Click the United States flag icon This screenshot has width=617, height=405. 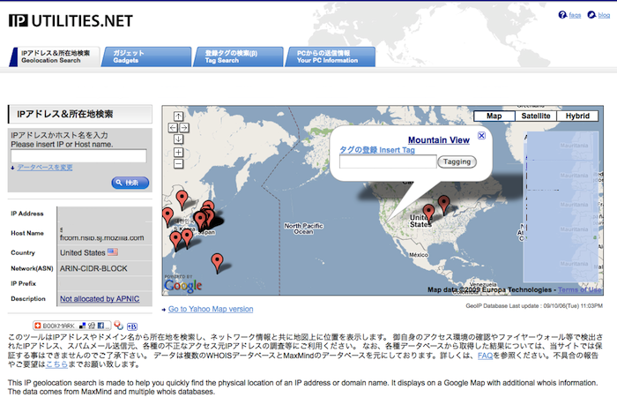tap(113, 251)
